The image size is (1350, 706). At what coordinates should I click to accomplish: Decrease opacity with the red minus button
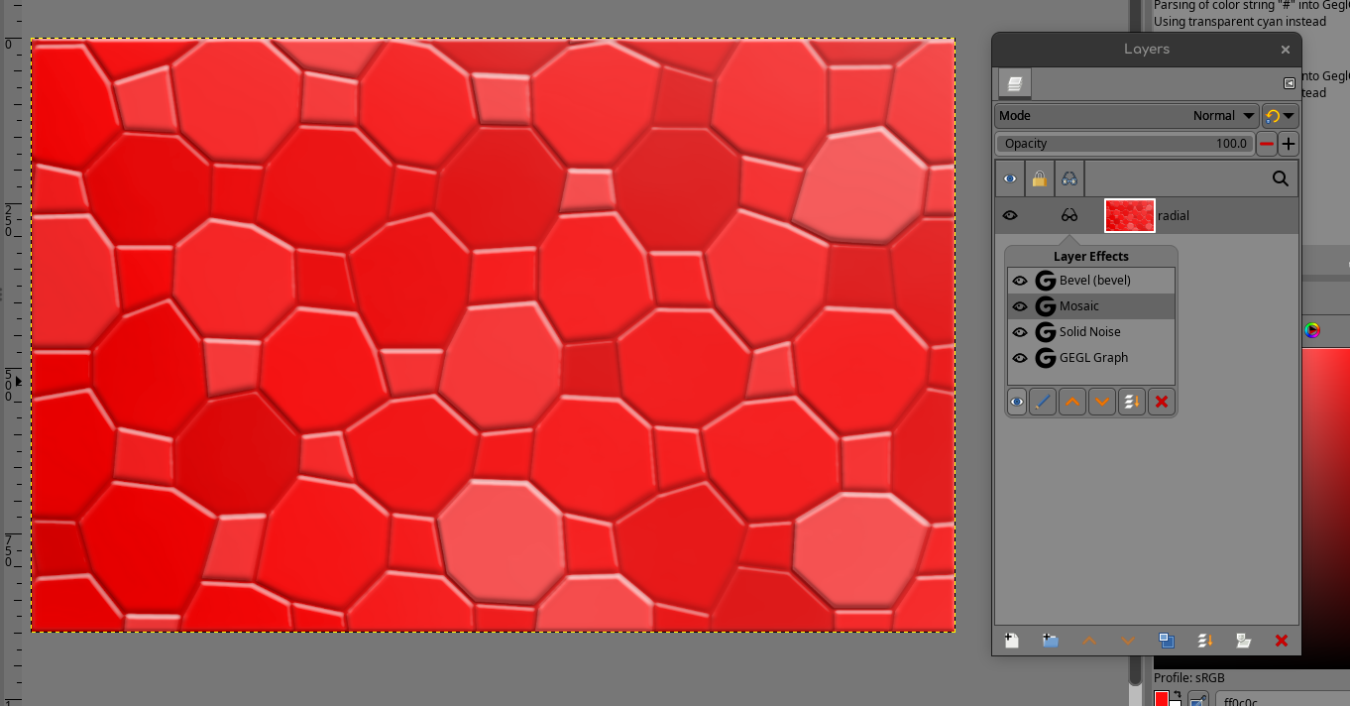click(1266, 144)
